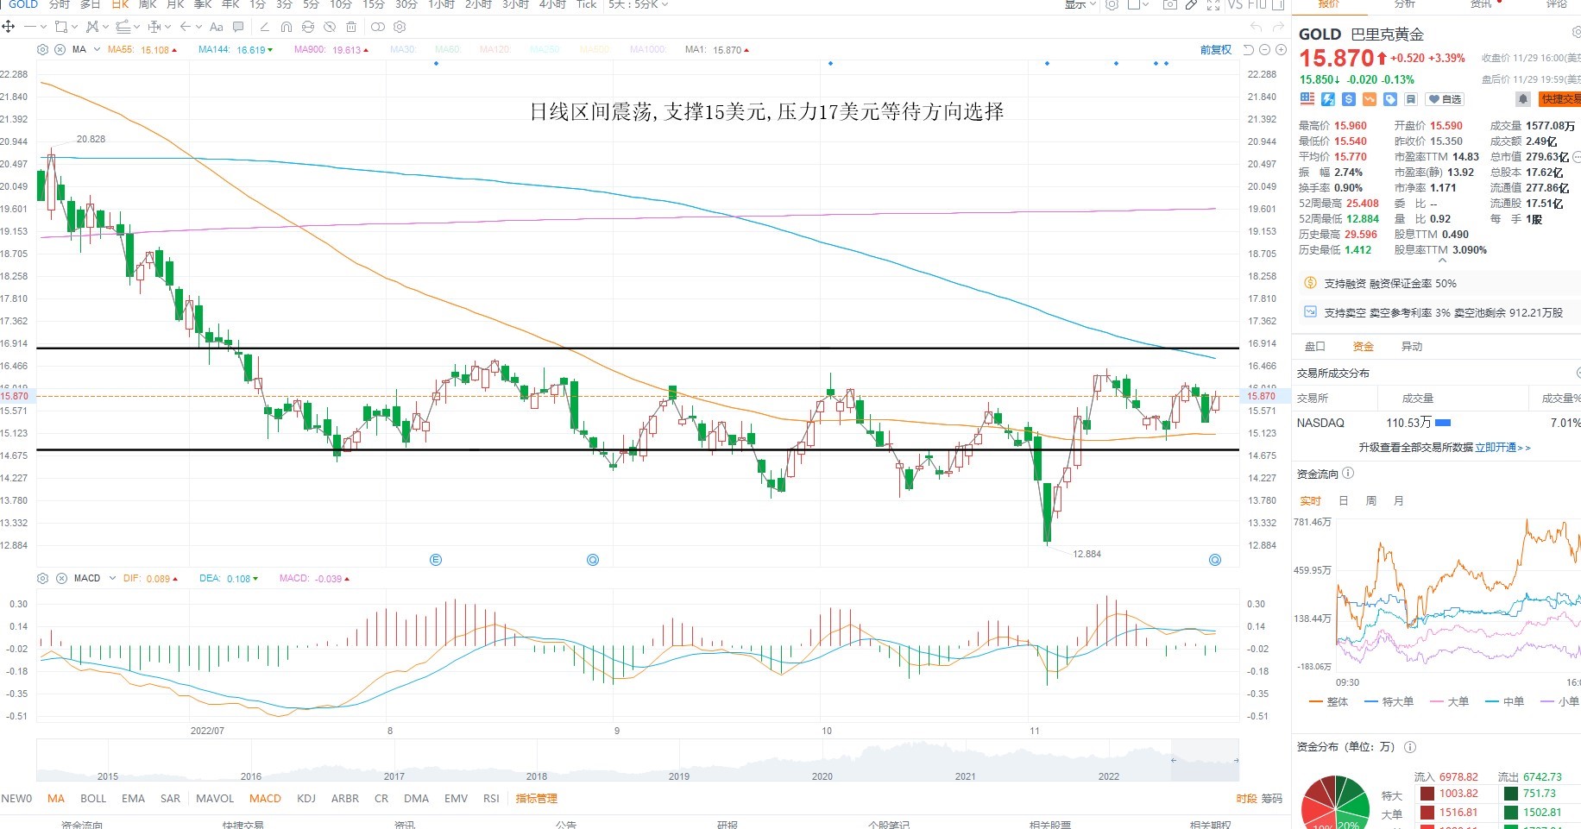Image resolution: width=1581 pixels, height=829 pixels.
Task: Open the layout square dropdown in top bar
Action: pos(1138,4)
